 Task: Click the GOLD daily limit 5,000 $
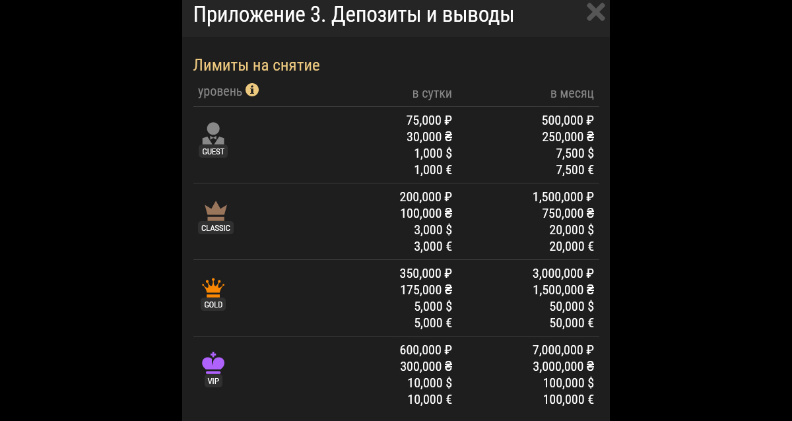(x=434, y=306)
